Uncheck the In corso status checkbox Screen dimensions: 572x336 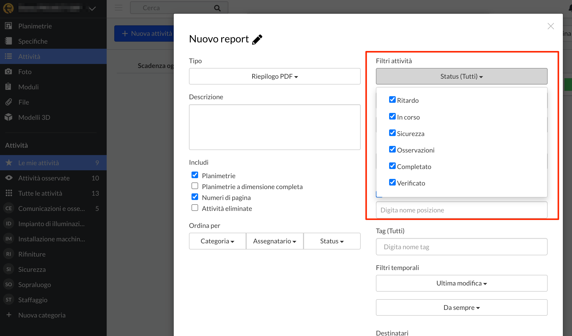click(392, 116)
